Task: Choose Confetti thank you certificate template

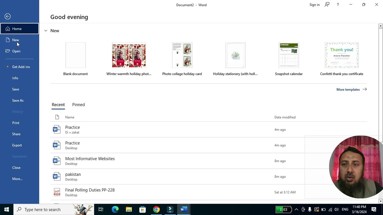Action: (x=342, y=59)
